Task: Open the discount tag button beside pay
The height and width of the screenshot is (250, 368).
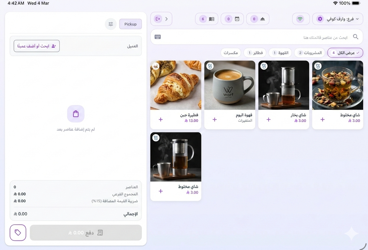Action: (18, 233)
